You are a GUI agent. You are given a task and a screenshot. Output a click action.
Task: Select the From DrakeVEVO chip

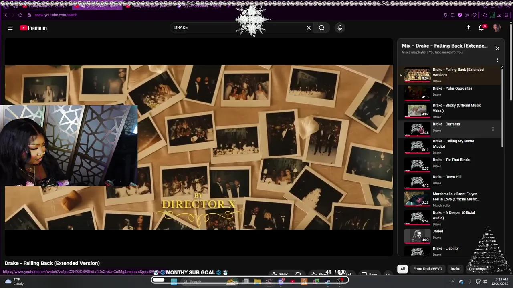point(428,269)
